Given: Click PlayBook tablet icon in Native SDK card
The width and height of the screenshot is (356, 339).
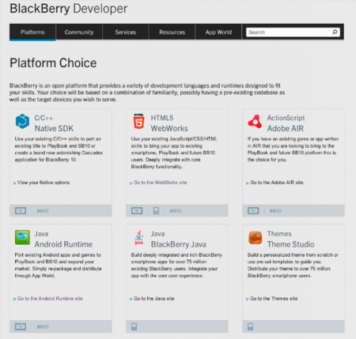Looking at the screenshot, I should pos(21,211).
